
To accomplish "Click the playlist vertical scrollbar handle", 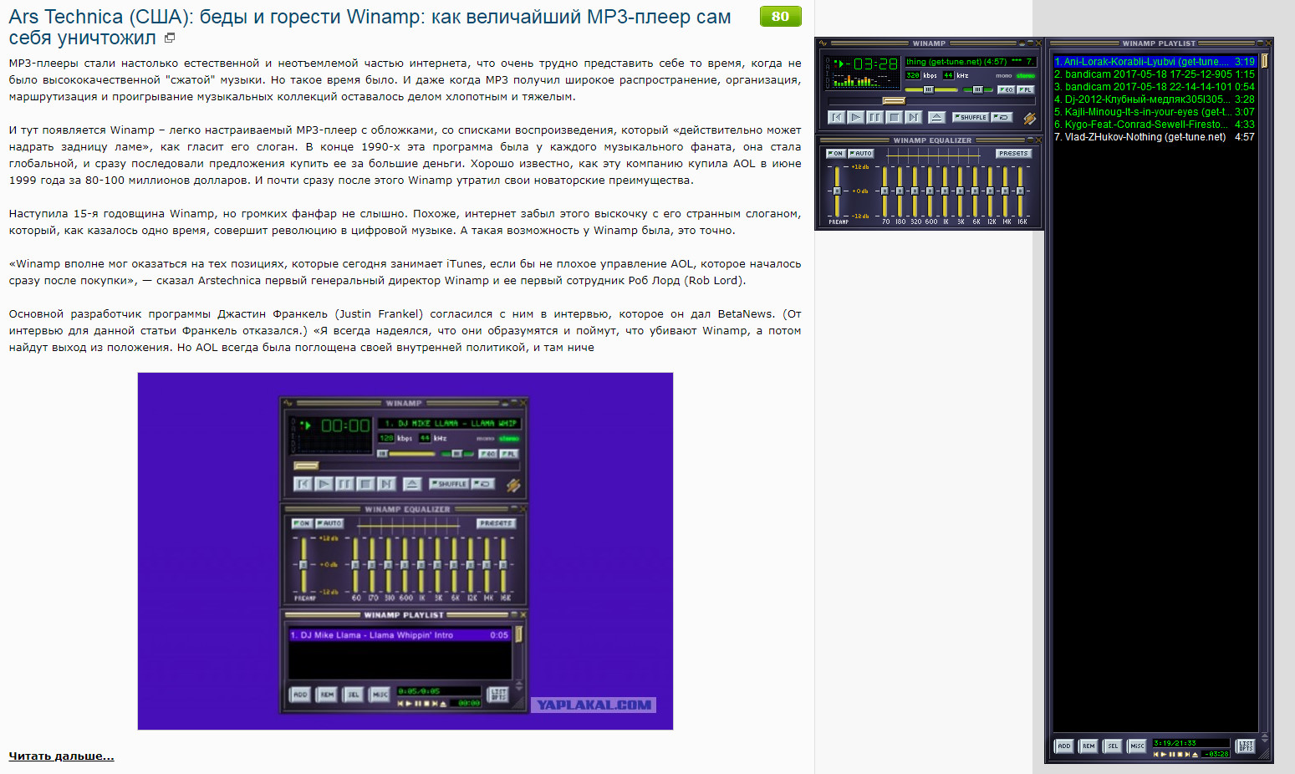I will [1265, 61].
